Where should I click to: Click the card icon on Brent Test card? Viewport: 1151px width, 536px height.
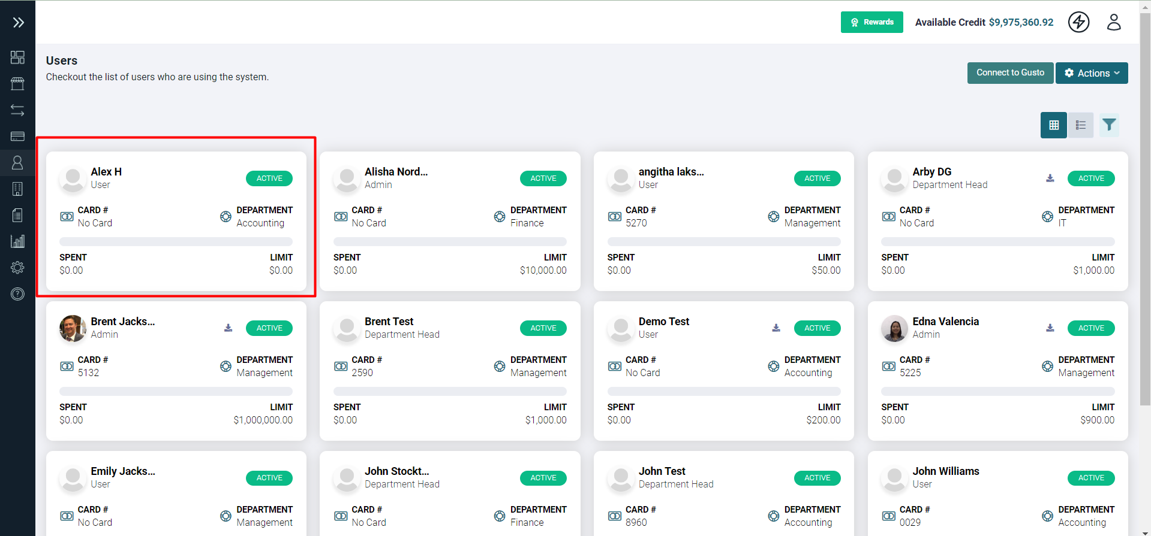[341, 366]
